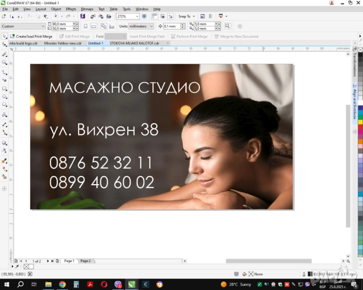Select the Rectangle tool
Screen dimensions: 363x290
(x=4, y=88)
